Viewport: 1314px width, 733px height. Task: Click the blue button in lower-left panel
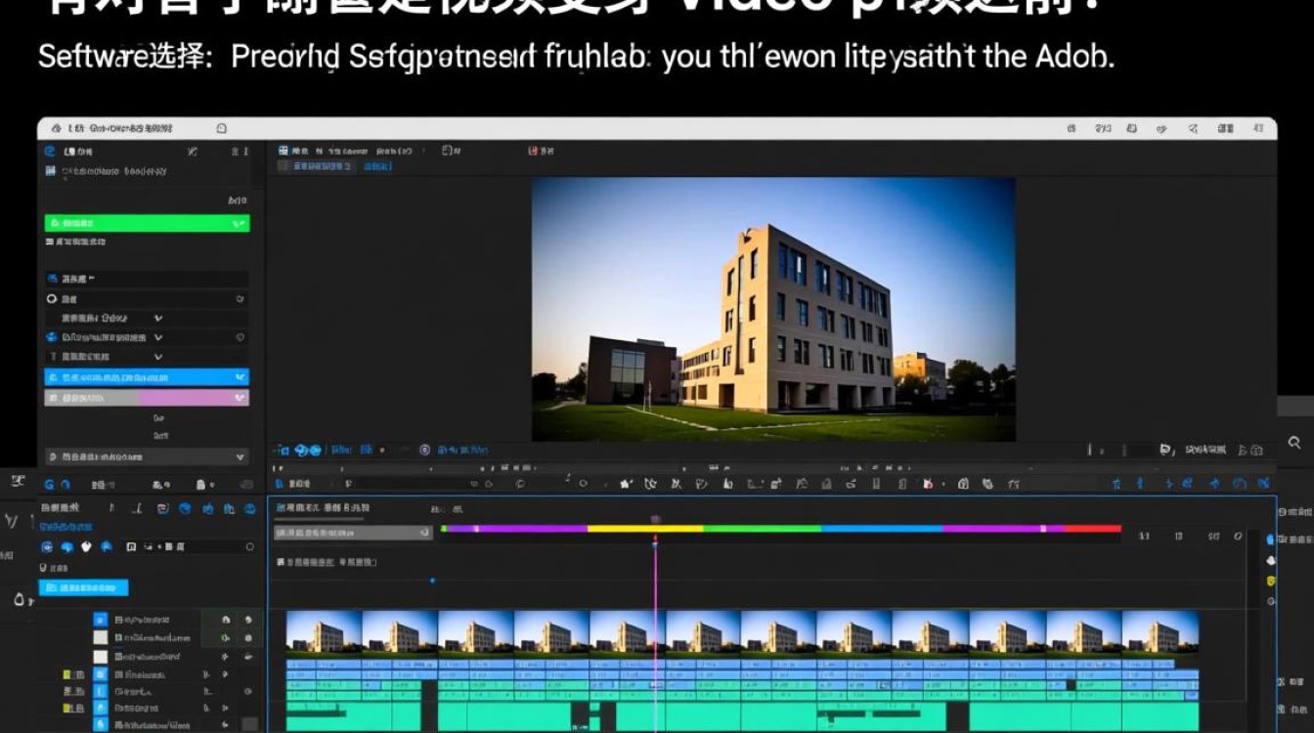coord(83,587)
